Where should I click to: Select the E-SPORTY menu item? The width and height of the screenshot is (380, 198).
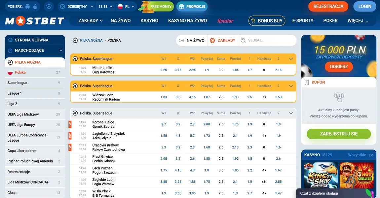tap(303, 20)
